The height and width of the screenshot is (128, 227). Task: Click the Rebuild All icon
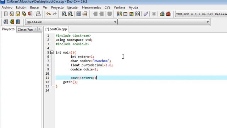(138, 14)
